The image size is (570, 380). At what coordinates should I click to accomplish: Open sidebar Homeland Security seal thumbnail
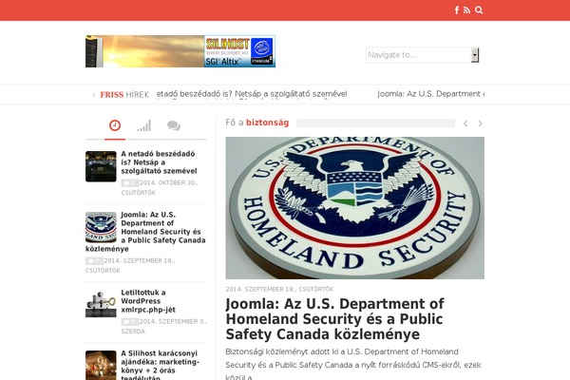101,227
